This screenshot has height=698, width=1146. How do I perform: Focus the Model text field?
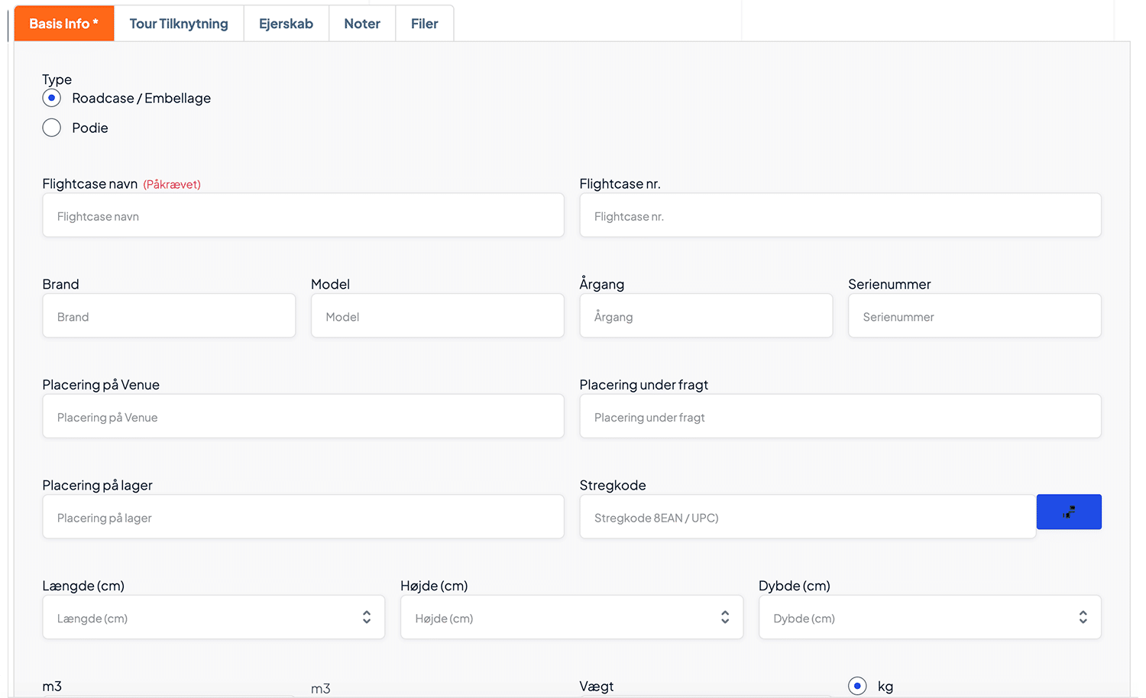point(437,317)
